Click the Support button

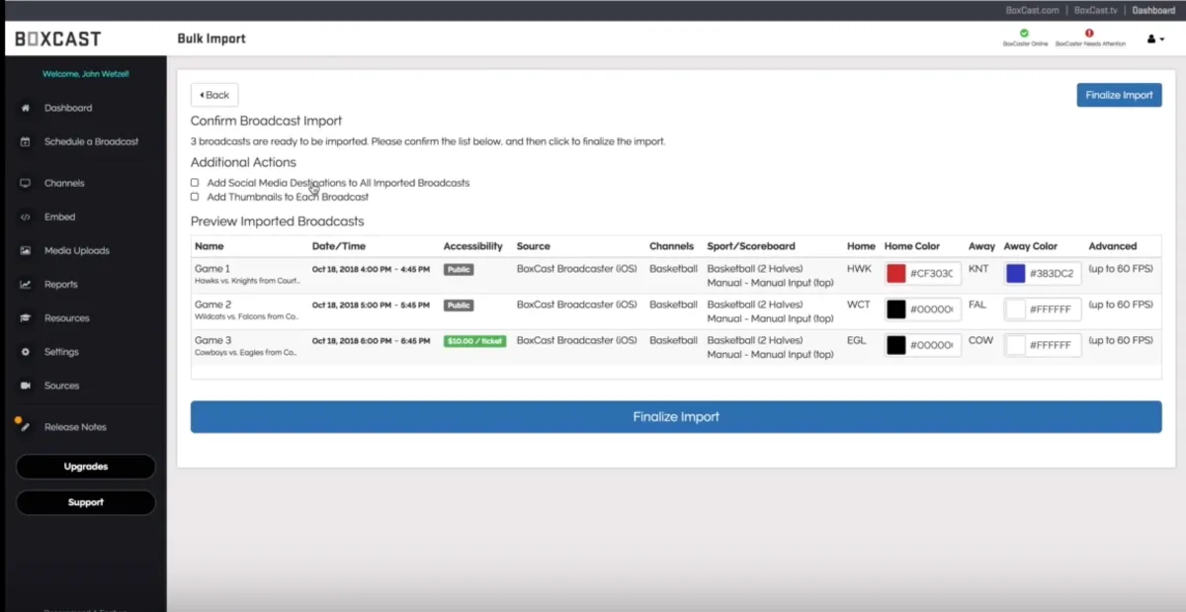(86, 502)
